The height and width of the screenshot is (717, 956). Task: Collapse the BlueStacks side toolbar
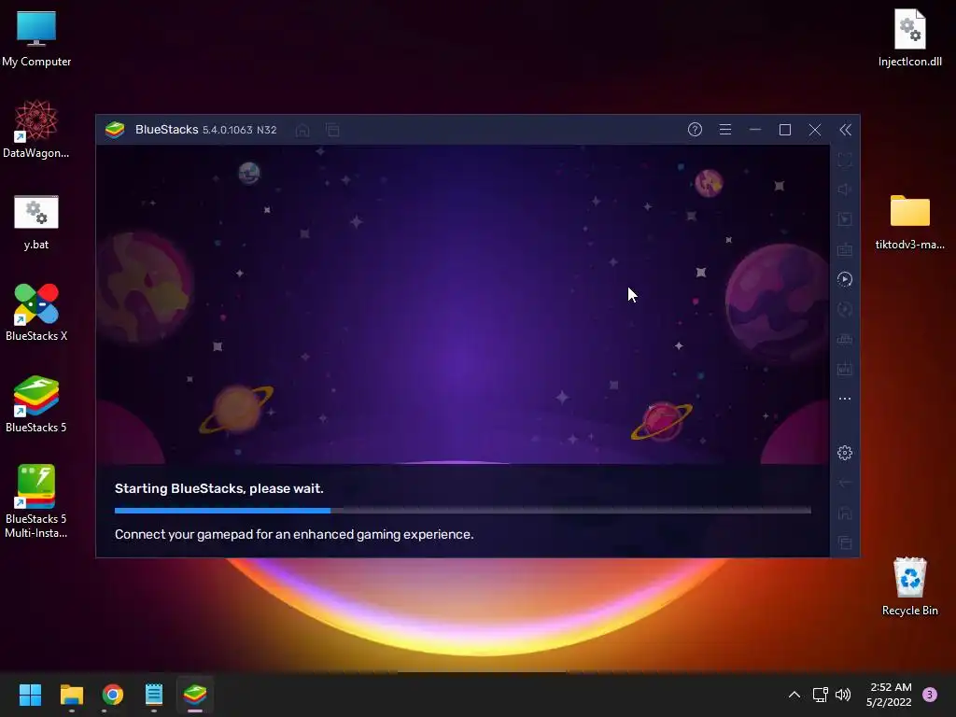click(845, 129)
